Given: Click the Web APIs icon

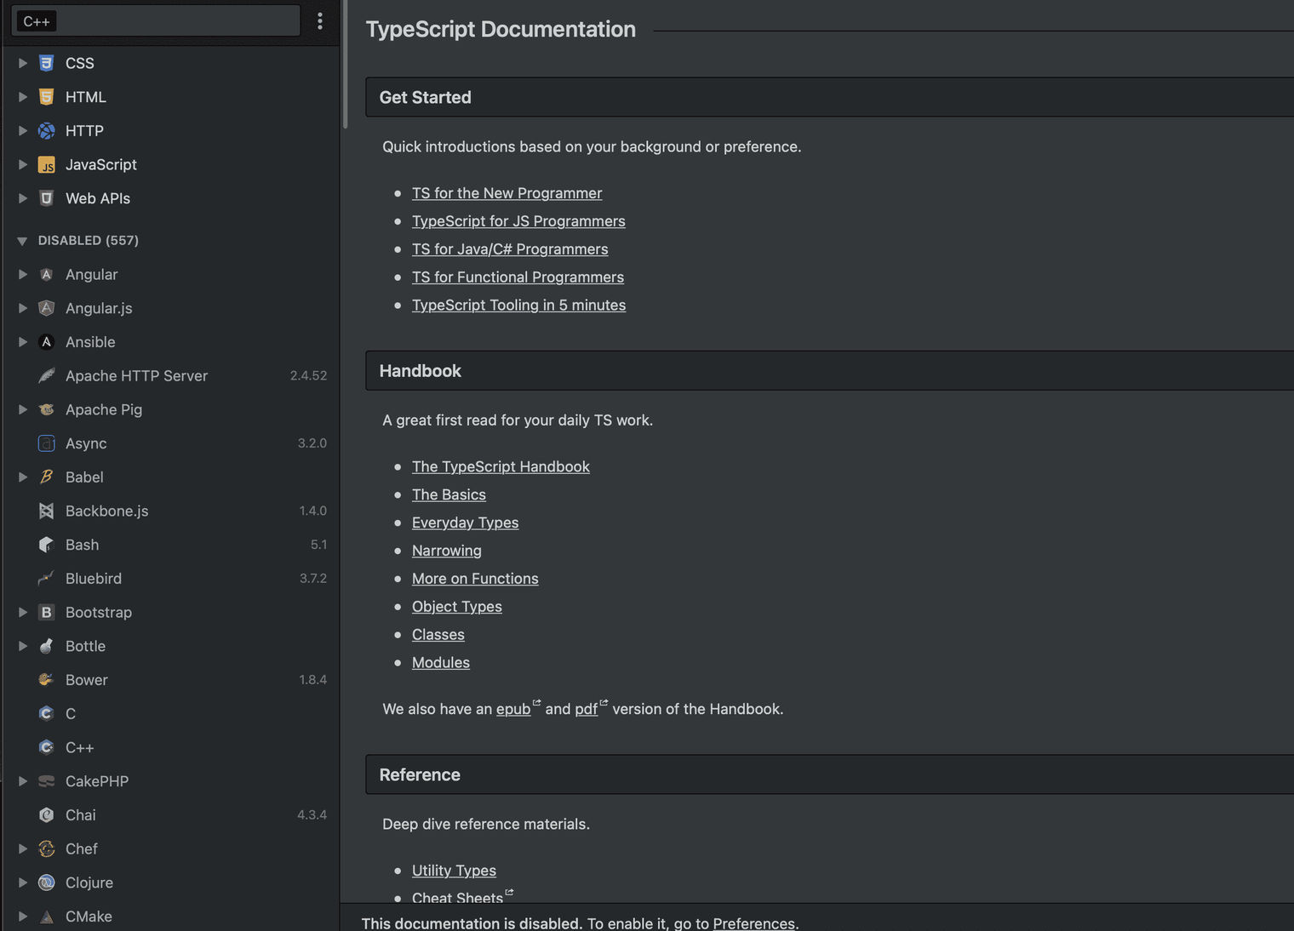Looking at the screenshot, I should [x=47, y=198].
